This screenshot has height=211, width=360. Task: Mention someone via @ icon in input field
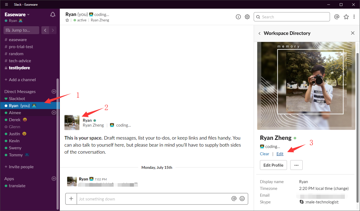(234, 199)
